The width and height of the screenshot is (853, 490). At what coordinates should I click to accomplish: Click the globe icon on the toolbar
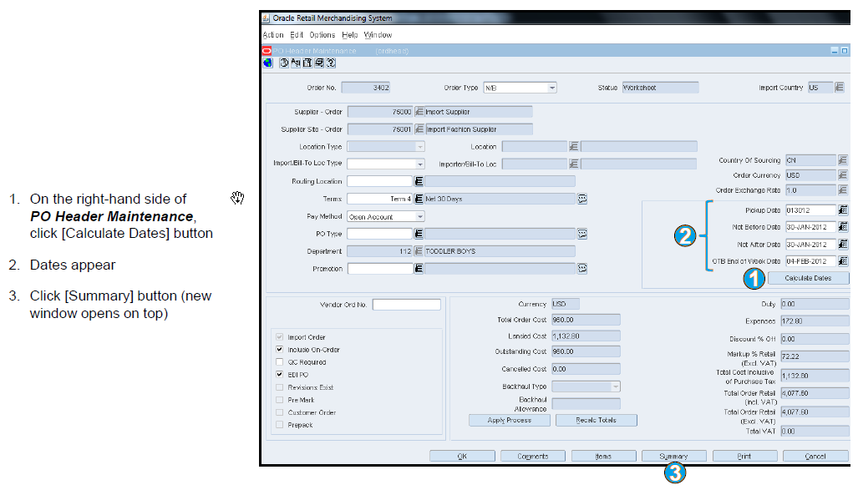pos(269,63)
